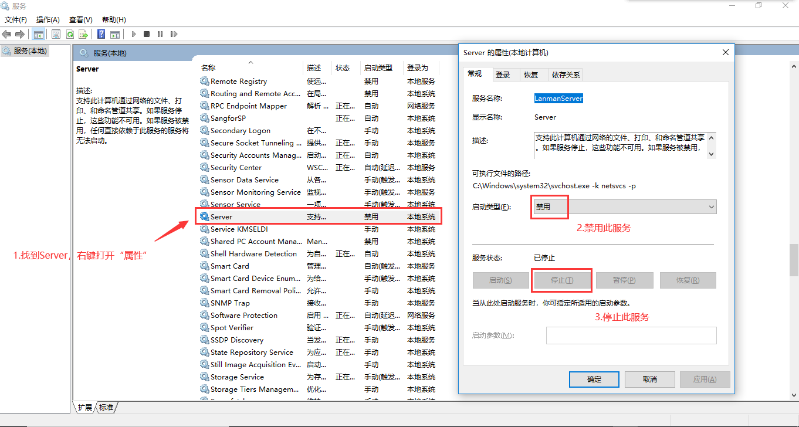Switch to the 标准 view tab at the bottom
The height and width of the screenshot is (427, 799).
click(106, 407)
